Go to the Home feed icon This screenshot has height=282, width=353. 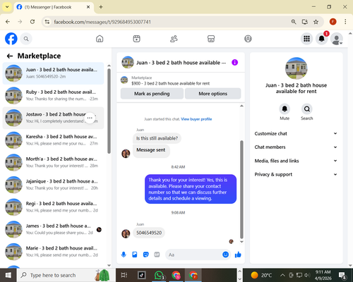(100, 39)
